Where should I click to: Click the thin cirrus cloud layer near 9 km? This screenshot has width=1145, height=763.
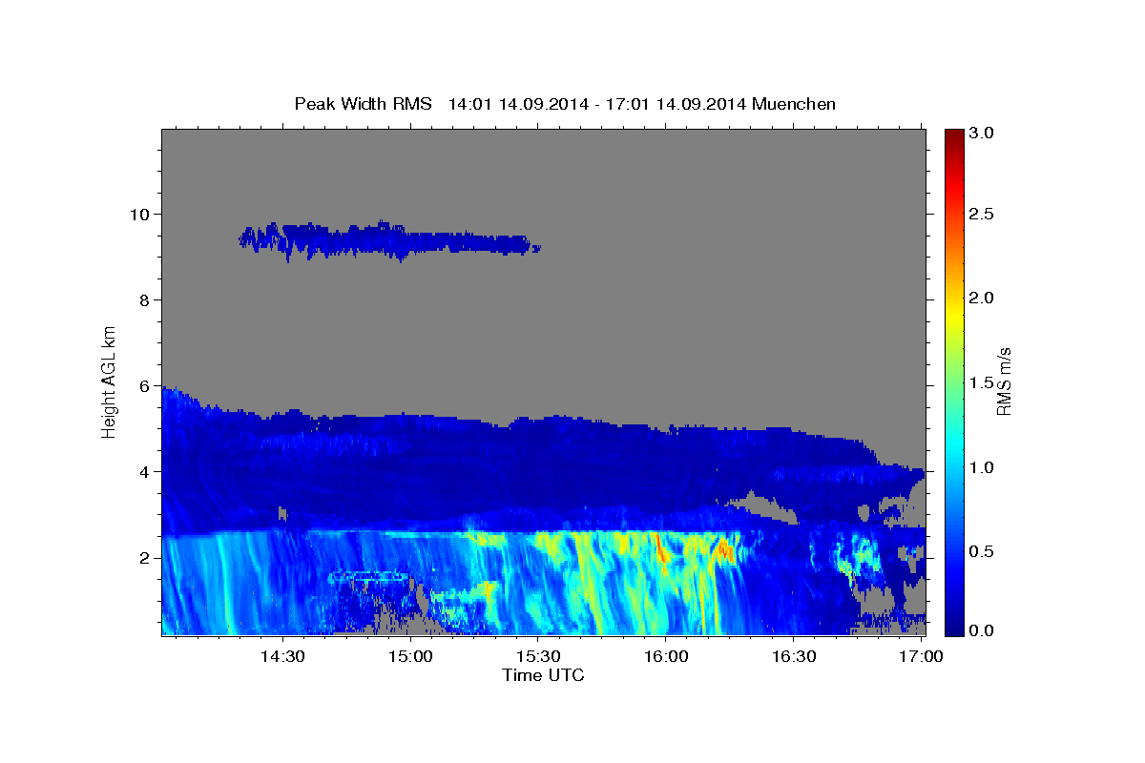click(x=389, y=240)
